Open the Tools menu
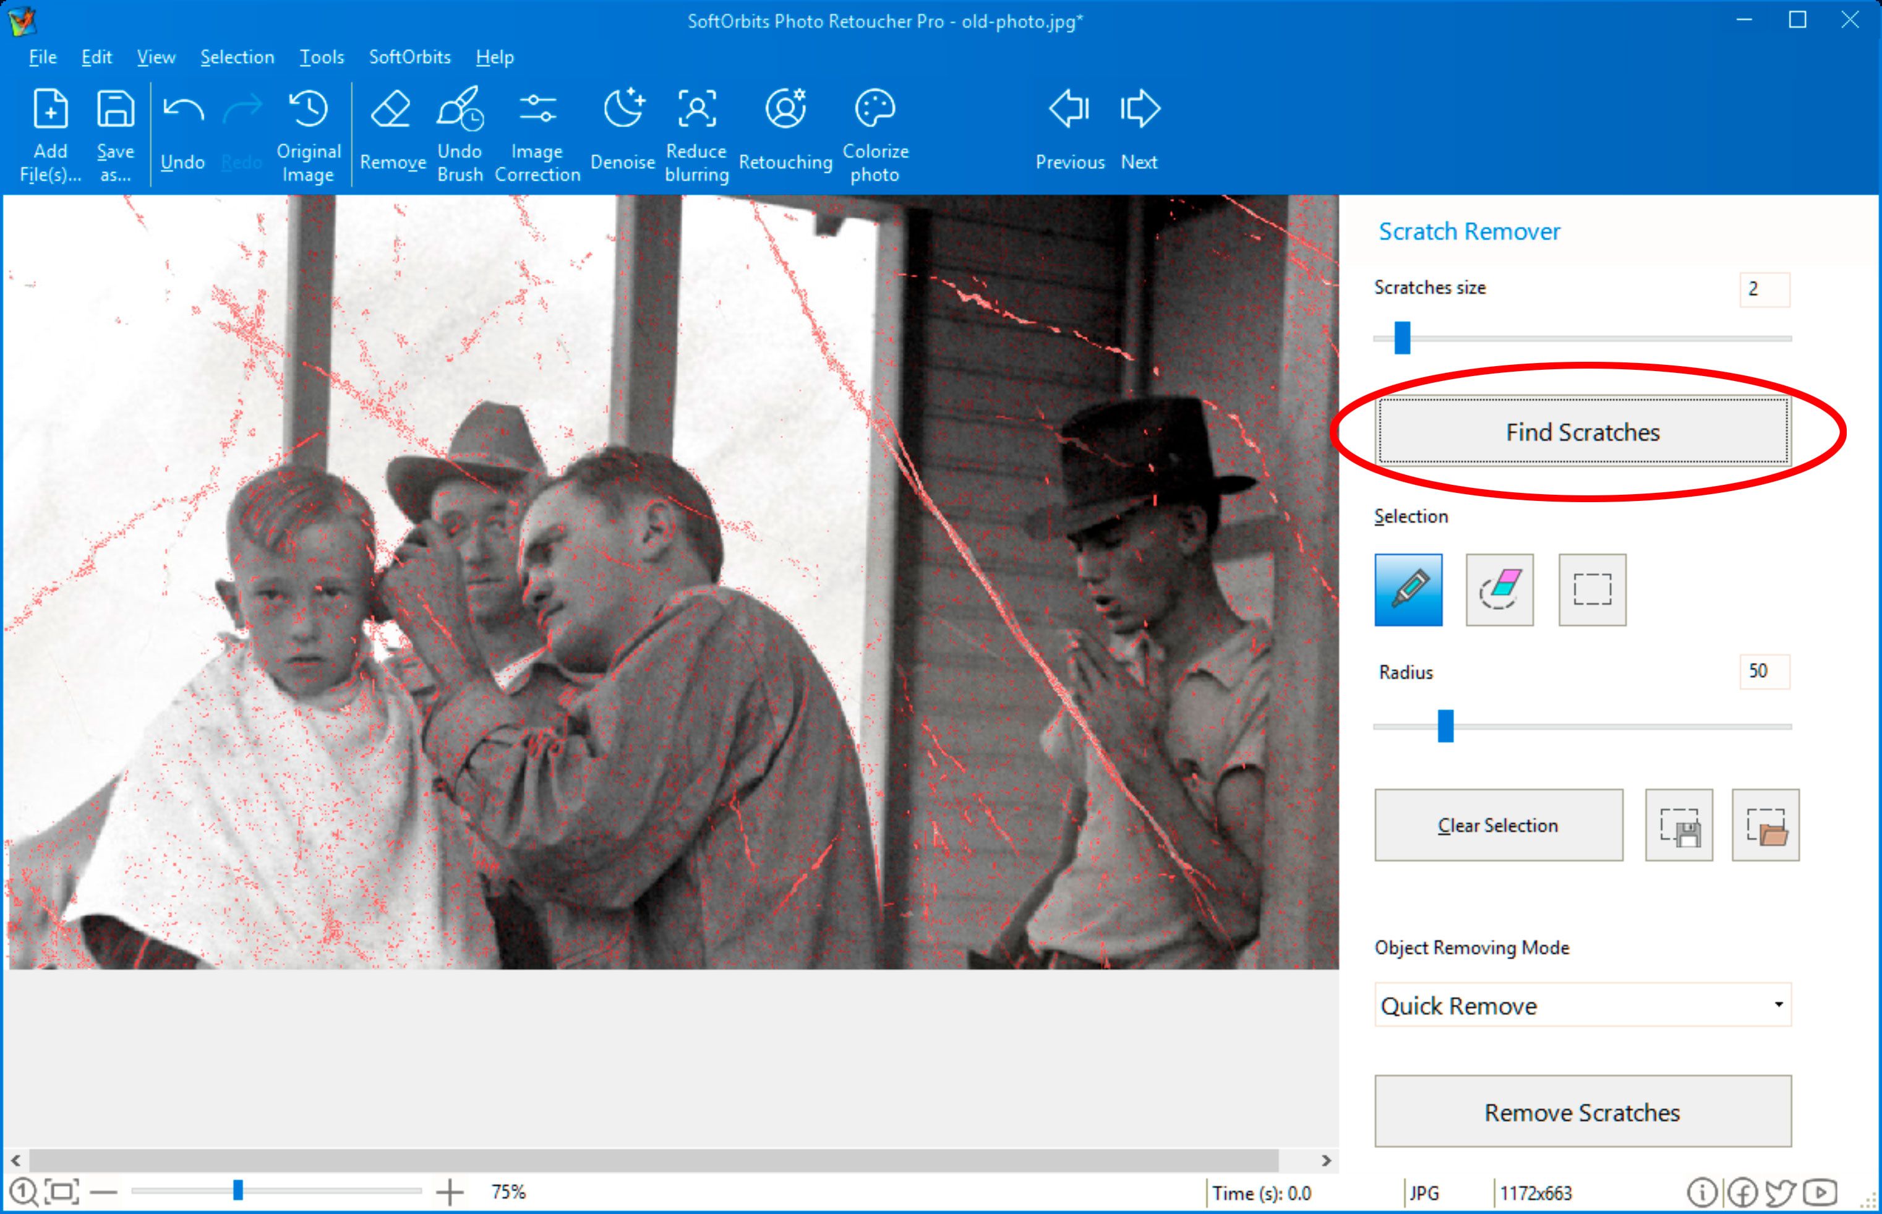This screenshot has width=1882, height=1214. point(320,55)
